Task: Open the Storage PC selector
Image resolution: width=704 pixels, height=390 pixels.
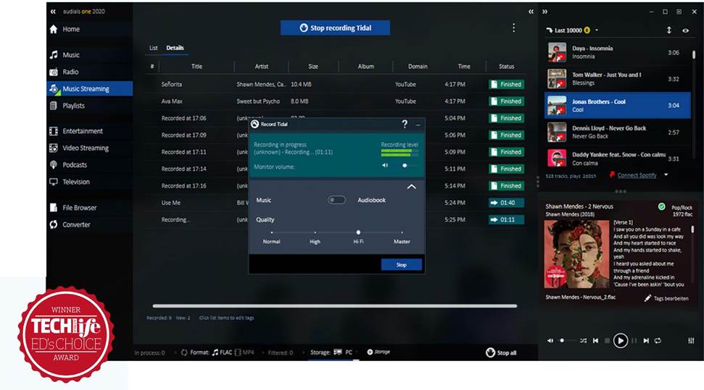Action: tap(343, 352)
